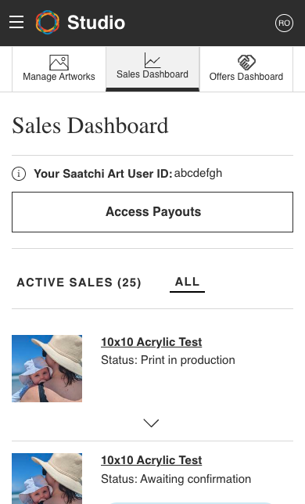Click the Studio title text in header
Viewport: 305px width, 504px height.
(x=96, y=23)
